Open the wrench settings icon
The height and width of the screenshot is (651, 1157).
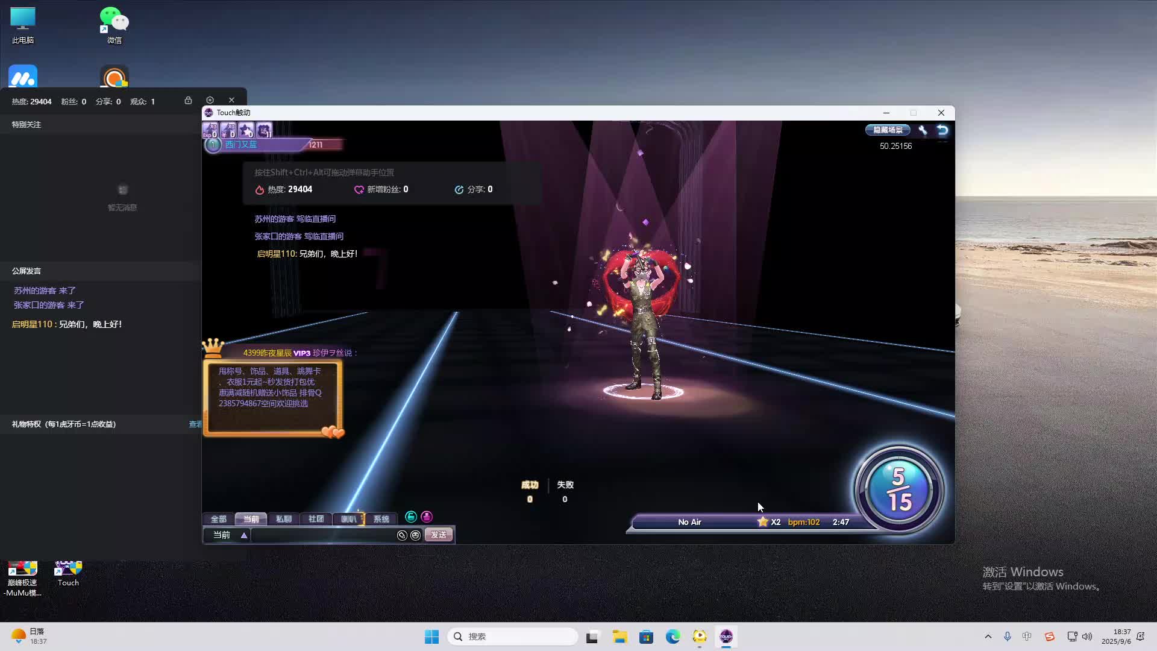923,130
